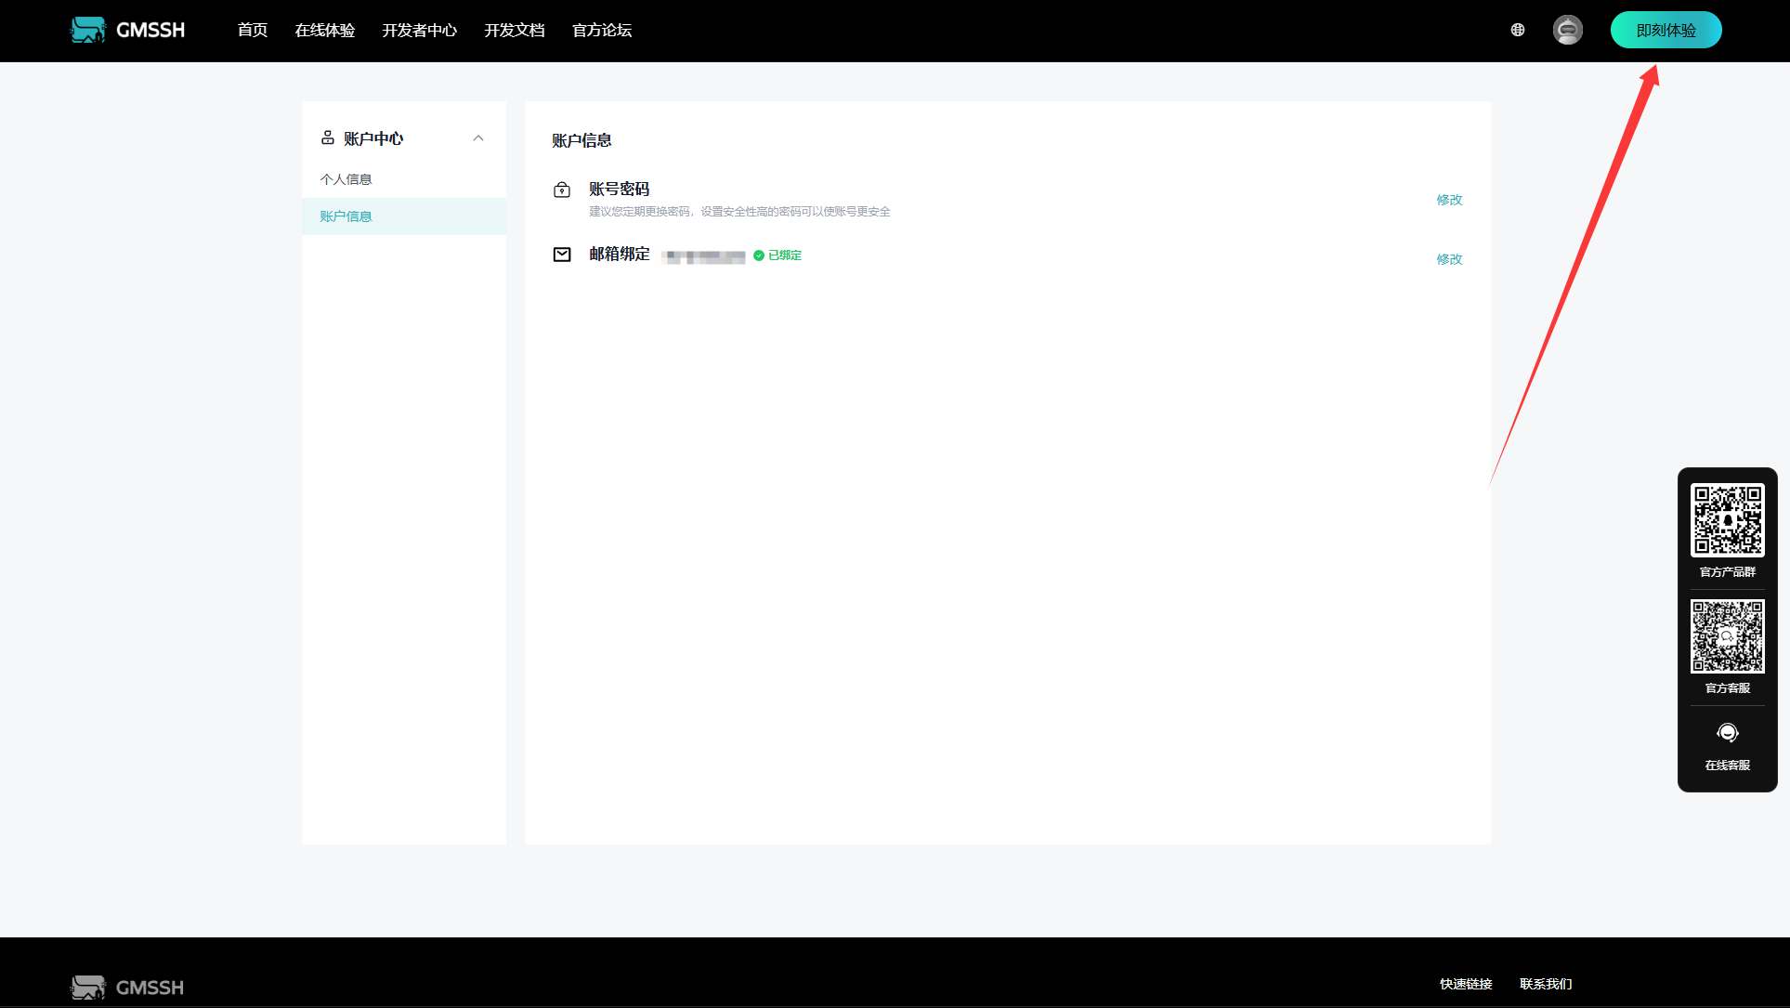Select 账户信息 in the sidebar
The height and width of the screenshot is (1008, 1790).
pos(346,216)
